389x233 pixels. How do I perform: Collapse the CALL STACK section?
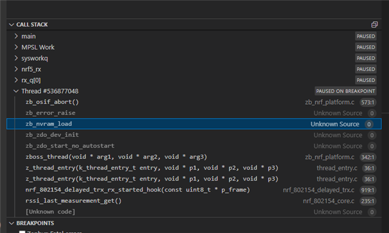coord(12,24)
